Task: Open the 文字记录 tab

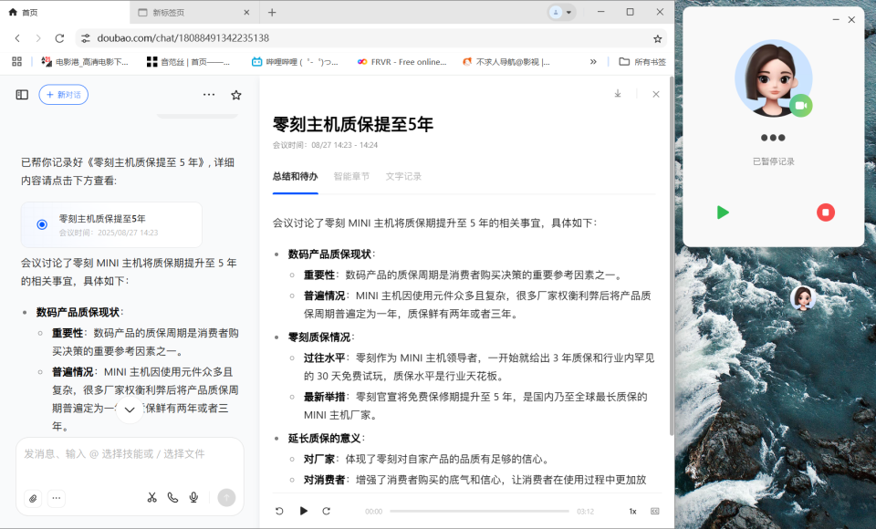Action: pyautogui.click(x=403, y=177)
